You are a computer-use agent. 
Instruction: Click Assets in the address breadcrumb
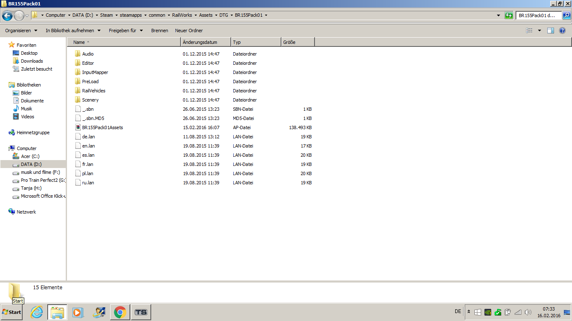pos(206,15)
